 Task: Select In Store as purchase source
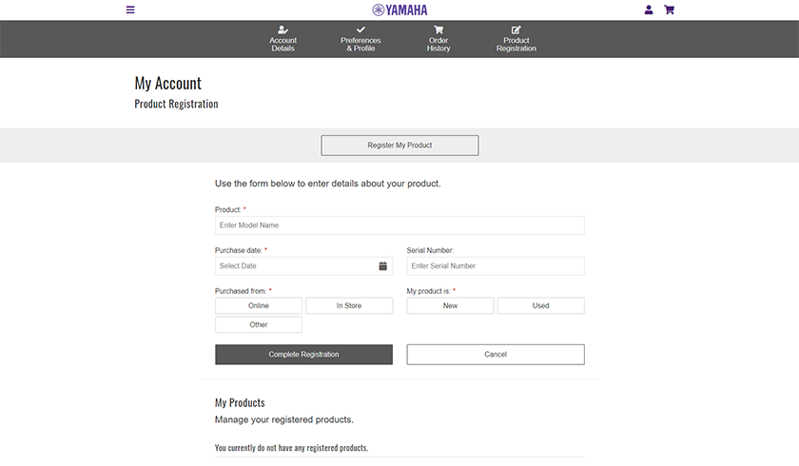[348, 306]
